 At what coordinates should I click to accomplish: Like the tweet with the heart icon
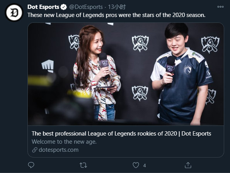tap(136, 165)
